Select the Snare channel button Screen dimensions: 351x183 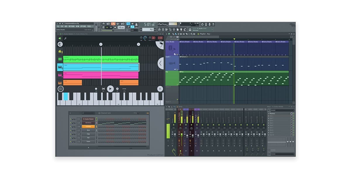[x=88, y=142]
